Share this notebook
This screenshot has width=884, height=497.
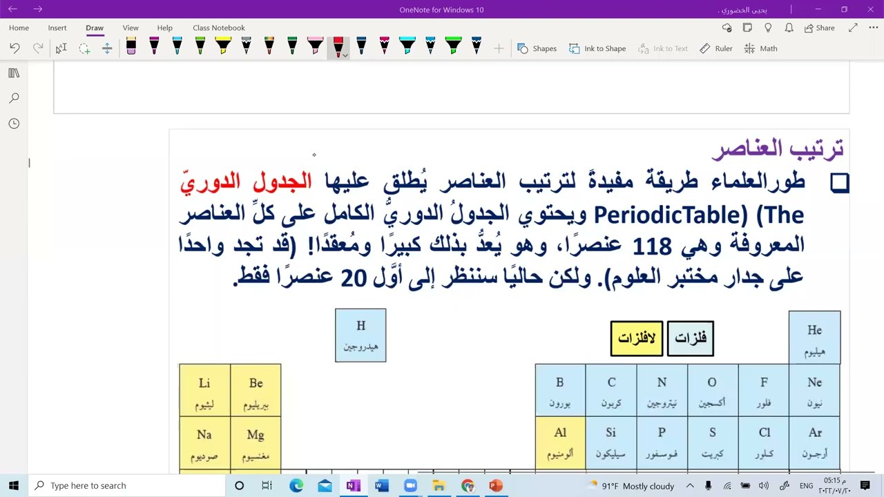coord(820,28)
